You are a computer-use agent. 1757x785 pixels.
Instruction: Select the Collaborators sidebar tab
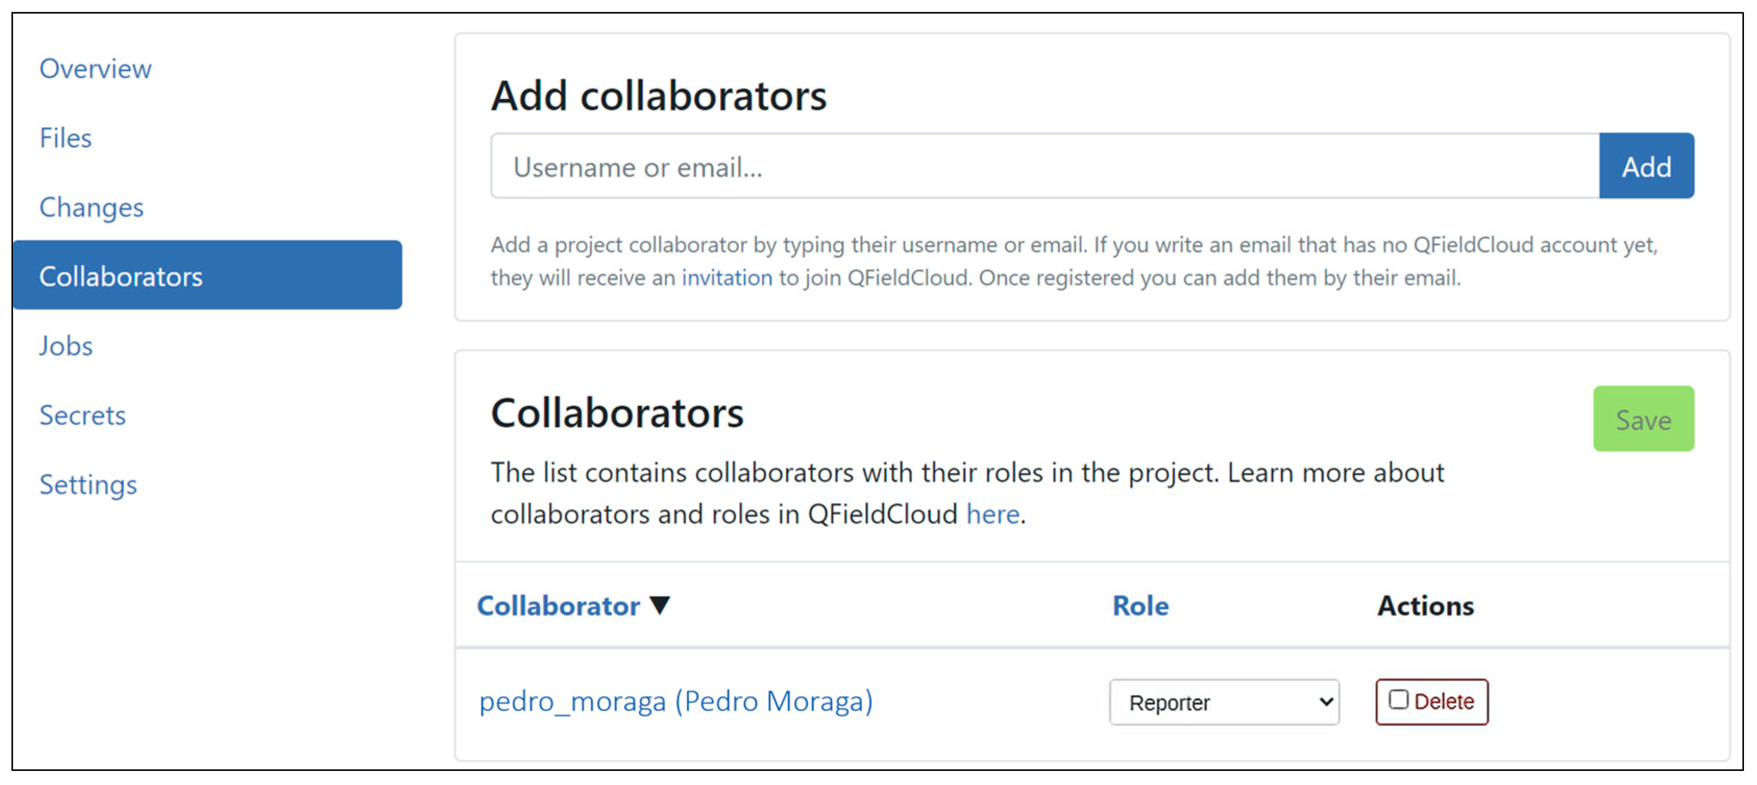tap(121, 276)
